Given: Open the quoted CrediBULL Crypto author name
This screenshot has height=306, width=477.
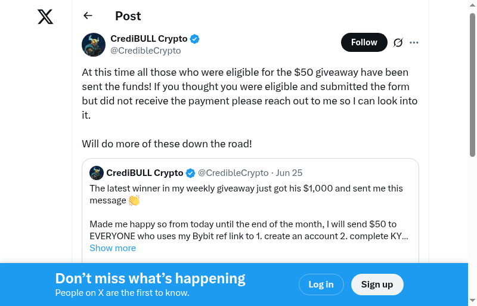Looking at the screenshot, I should [x=145, y=173].
